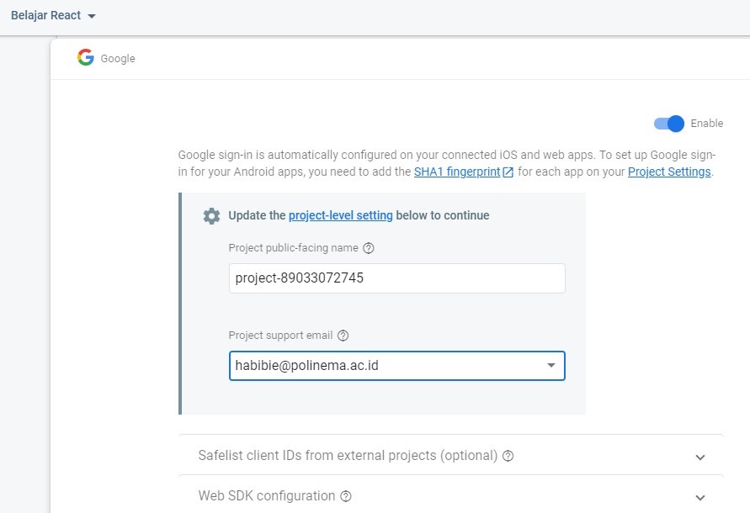Viewport: 750px width, 513px height.
Task: Open the Project support email dropdown
Action: click(x=551, y=366)
